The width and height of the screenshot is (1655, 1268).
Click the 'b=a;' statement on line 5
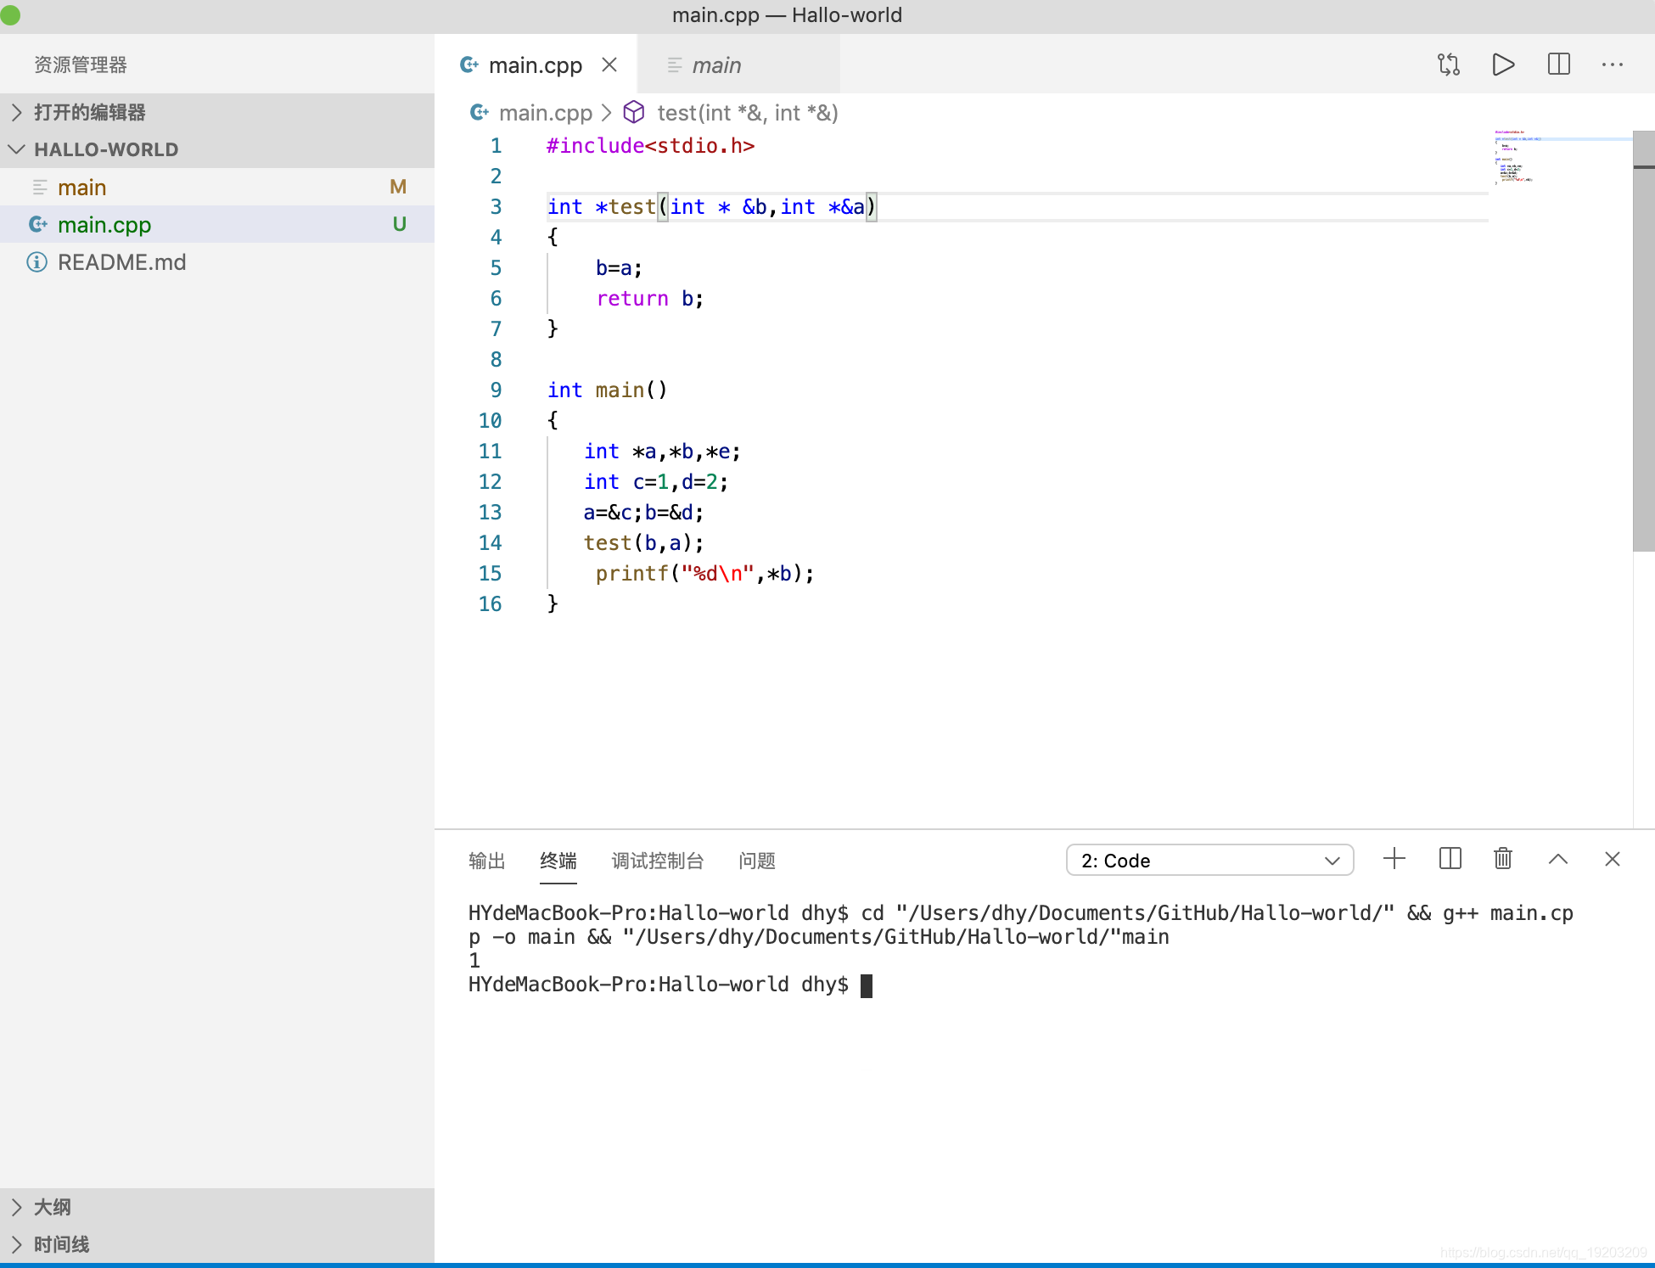[619, 268]
